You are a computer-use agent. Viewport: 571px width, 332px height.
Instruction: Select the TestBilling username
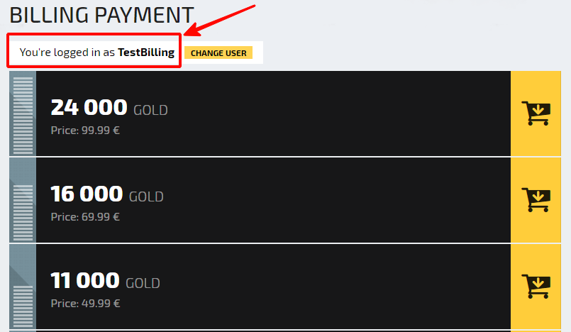(x=146, y=52)
